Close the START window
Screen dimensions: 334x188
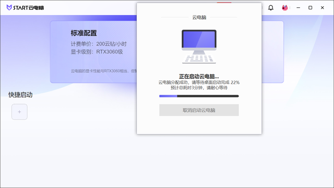(x=323, y=8)
